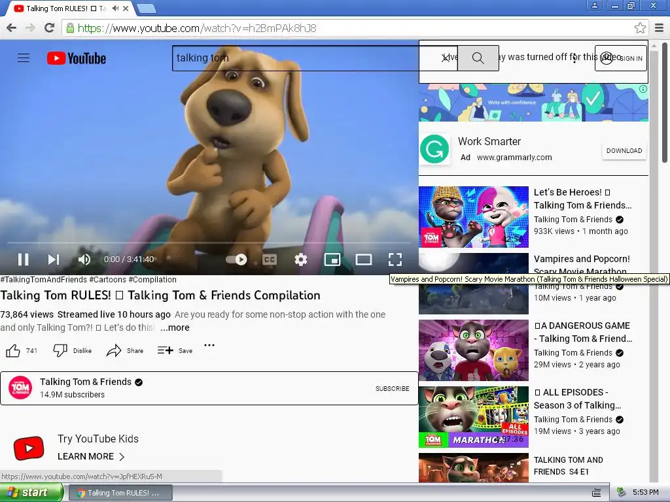The image size is (670, 502).
Task: Share the video
Action: click(125, 350)
